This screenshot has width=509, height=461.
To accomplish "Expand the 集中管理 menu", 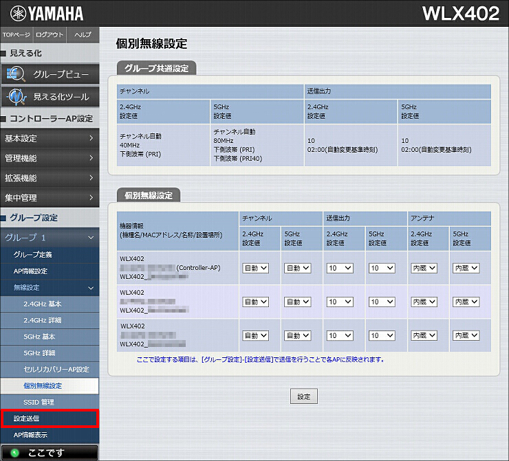I will tap(50, 198).
